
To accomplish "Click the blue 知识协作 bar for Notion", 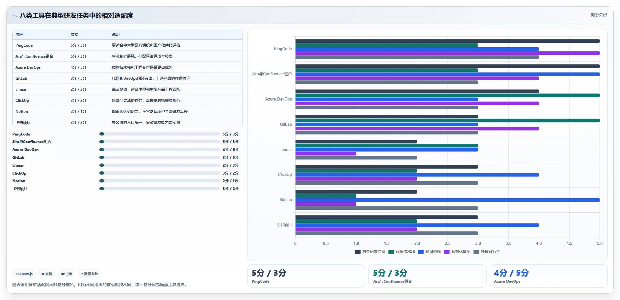I will tap(447, 200).
